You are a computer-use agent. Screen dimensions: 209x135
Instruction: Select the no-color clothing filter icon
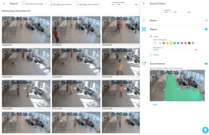[160, 43]
